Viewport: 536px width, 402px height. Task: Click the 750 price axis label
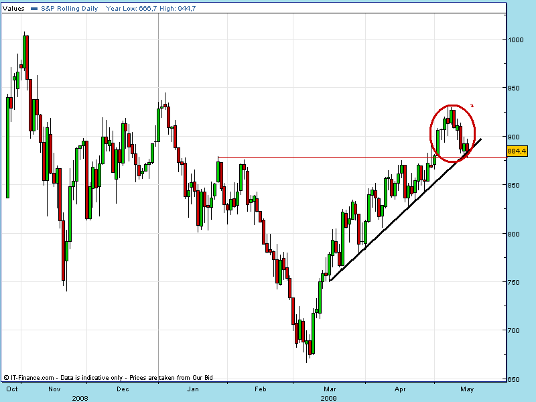[x=514, y=282]
